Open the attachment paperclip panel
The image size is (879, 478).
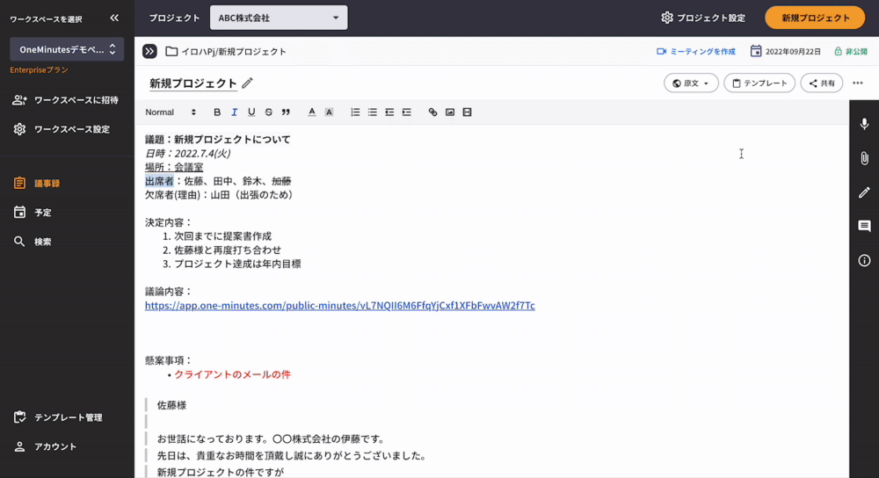(x=864, y=158)
